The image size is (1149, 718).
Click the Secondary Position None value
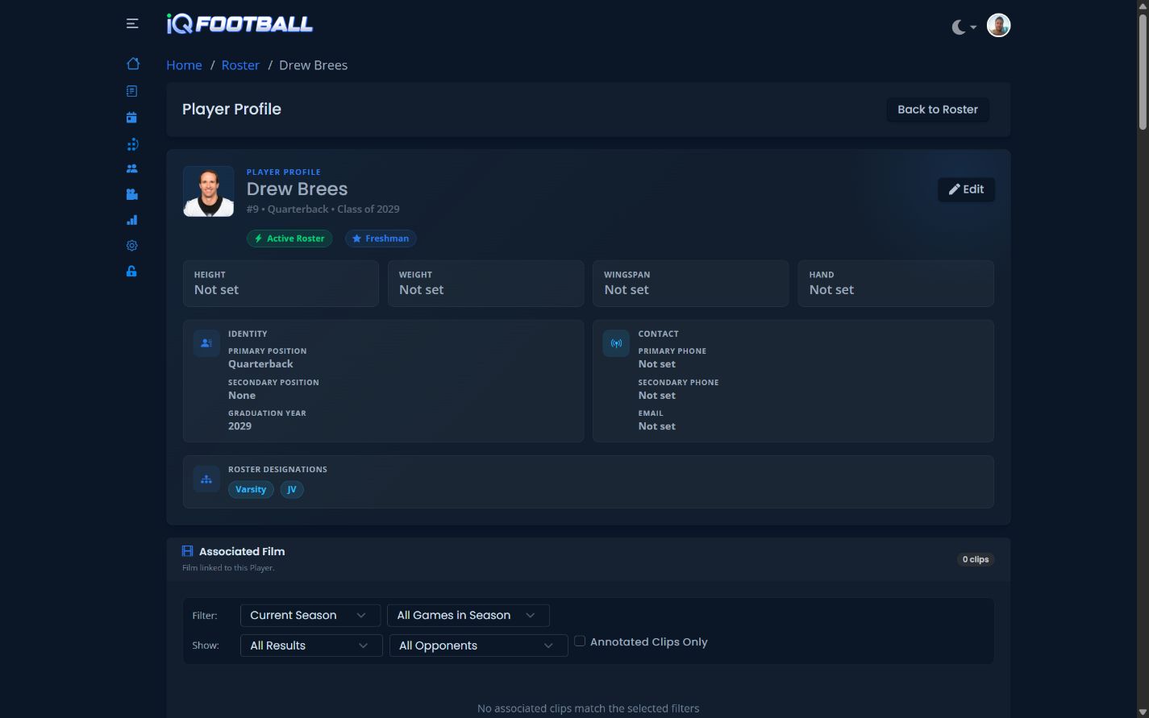pos(242,396)
